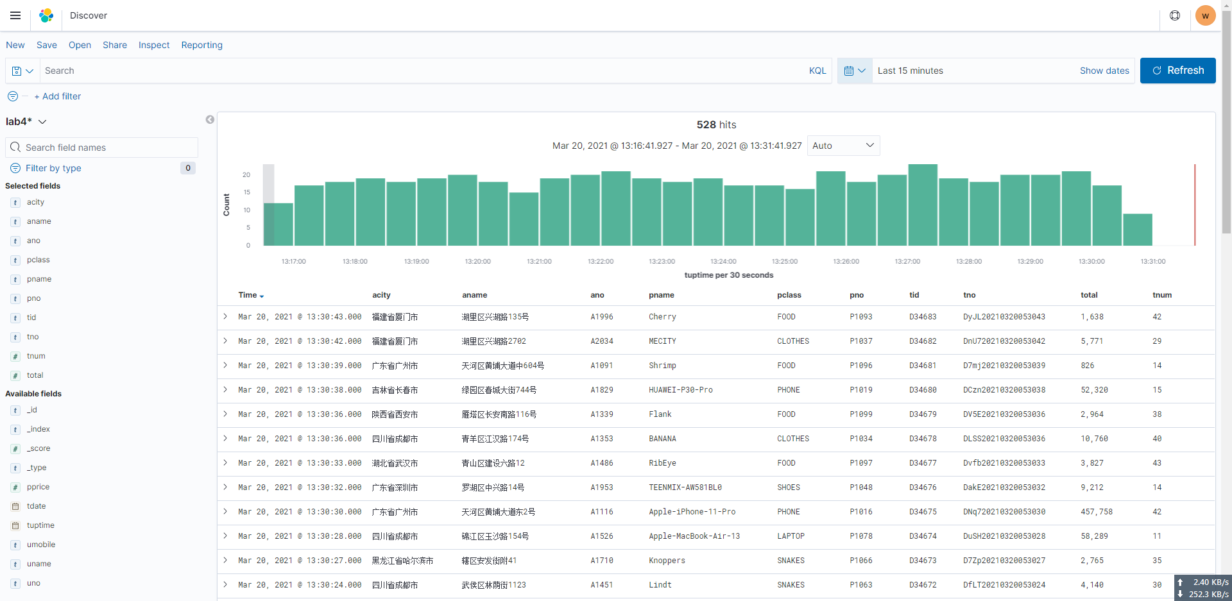Expand the row with tid D34678
The image size is (1232, 601).
226,438
